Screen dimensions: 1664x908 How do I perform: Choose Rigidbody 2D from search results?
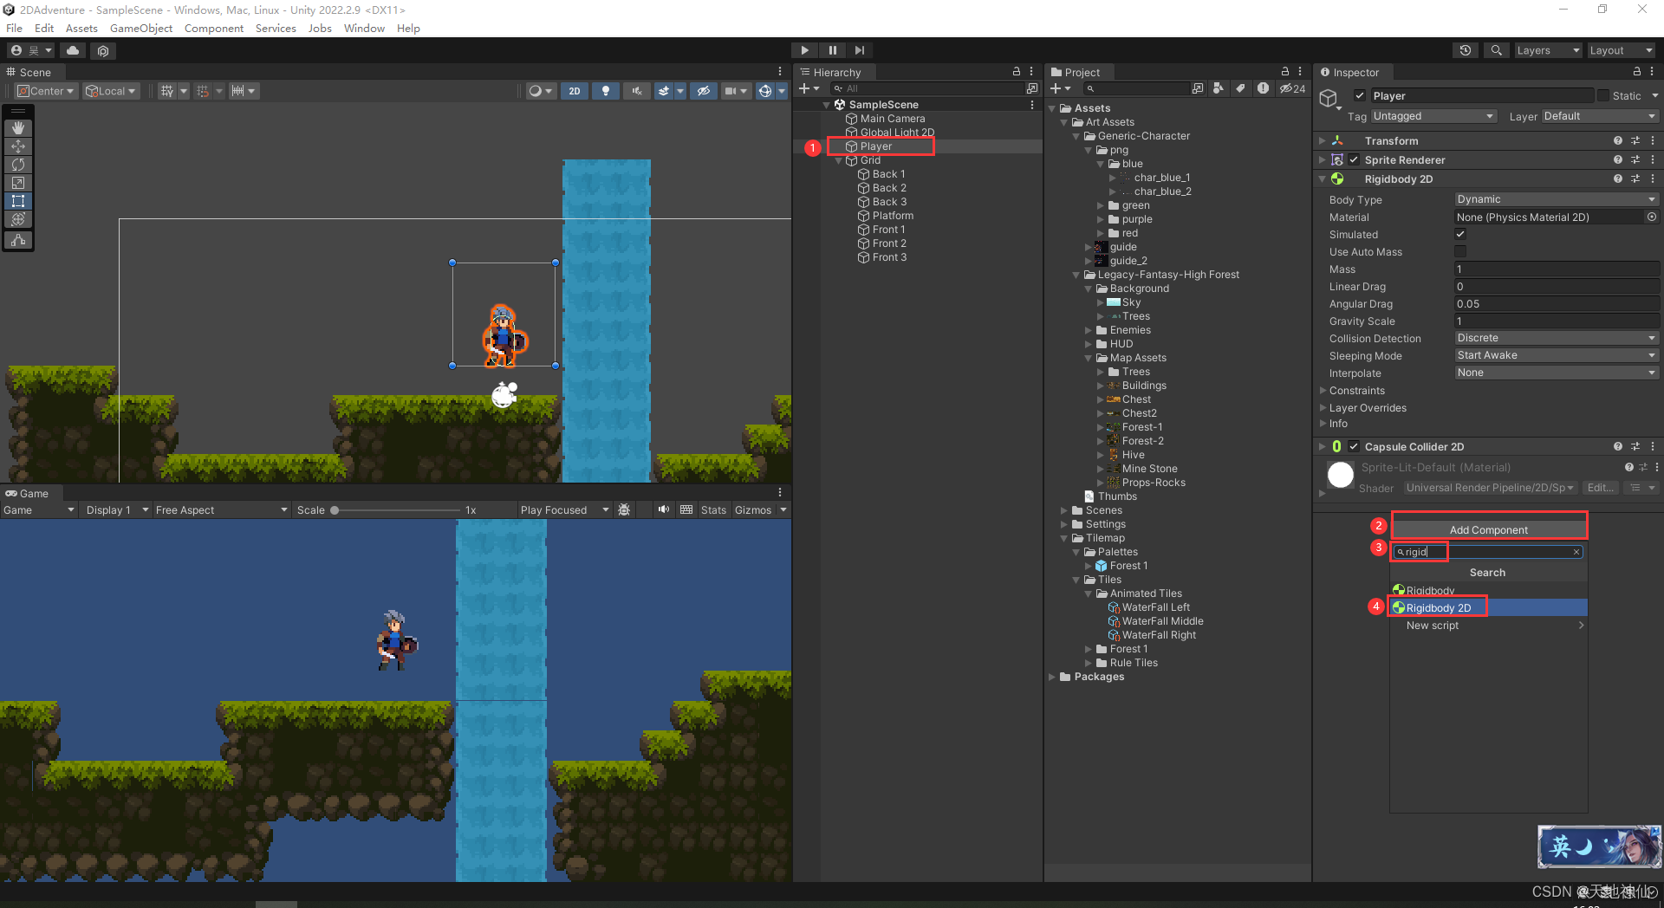(x=1489, y=607)
